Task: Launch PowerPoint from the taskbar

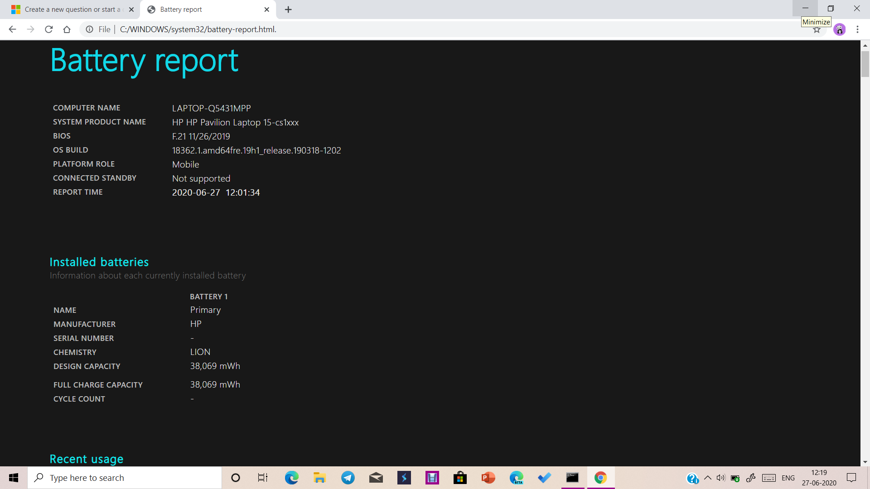Action: click(488, 478)
